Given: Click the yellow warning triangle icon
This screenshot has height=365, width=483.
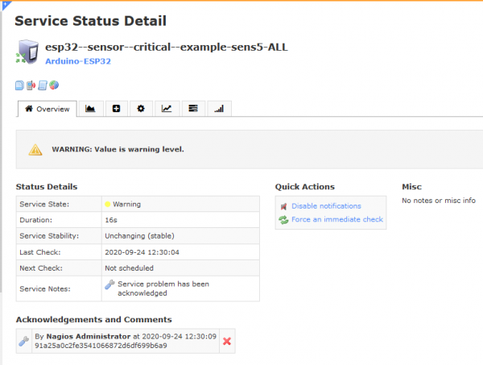Looking at the screenshot, I should (x=35, y=149).
